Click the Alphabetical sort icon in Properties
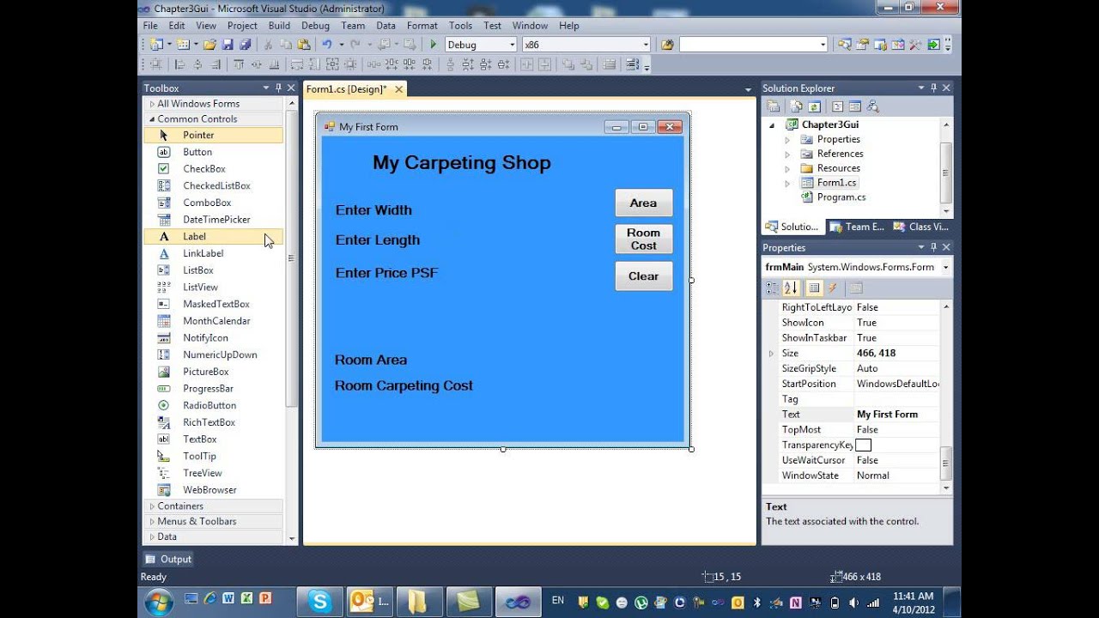 (791, 288)
